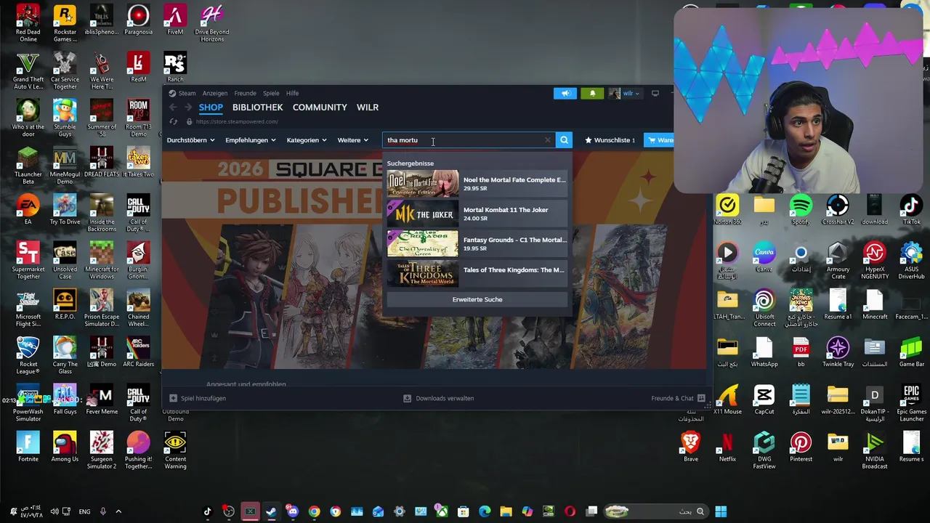Expand the Kategorien dropdown
The width and height of the screenshot is (930, 523).
[x=307, y=140]
